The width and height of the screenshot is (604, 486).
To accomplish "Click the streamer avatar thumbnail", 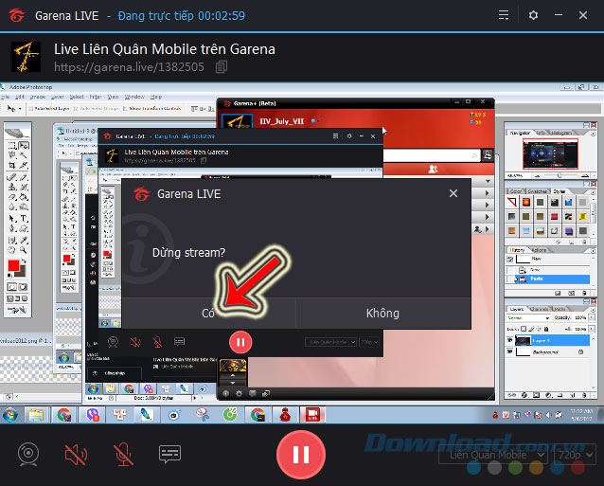I will pos(26,57).
